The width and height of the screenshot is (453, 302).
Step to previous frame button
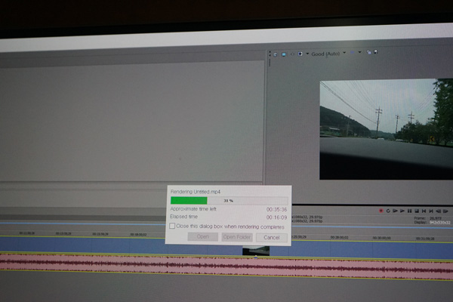point(438,211)
